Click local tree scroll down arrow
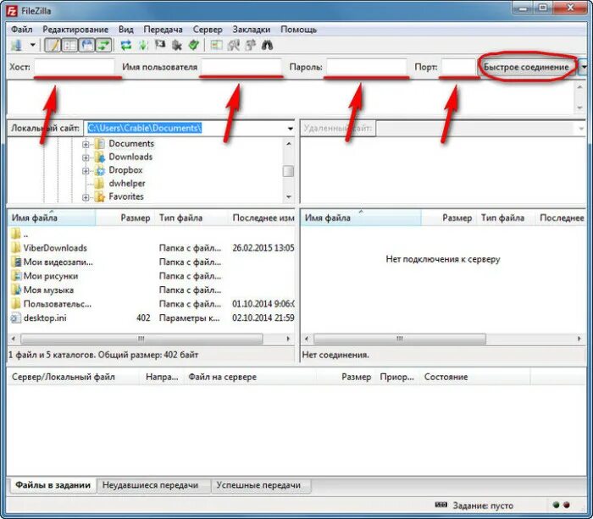Image resolution: width=593 pixels, height=519 pixels. click(x=289, y=197)
